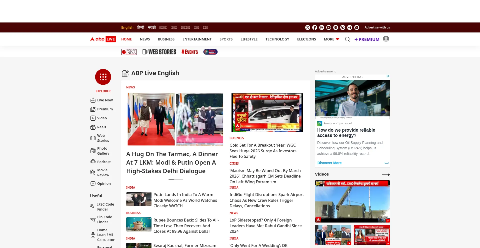Open Podcast from the sidebar
Image resolution: width=480 pixels, height=248 pixels.
coord(104,162)
